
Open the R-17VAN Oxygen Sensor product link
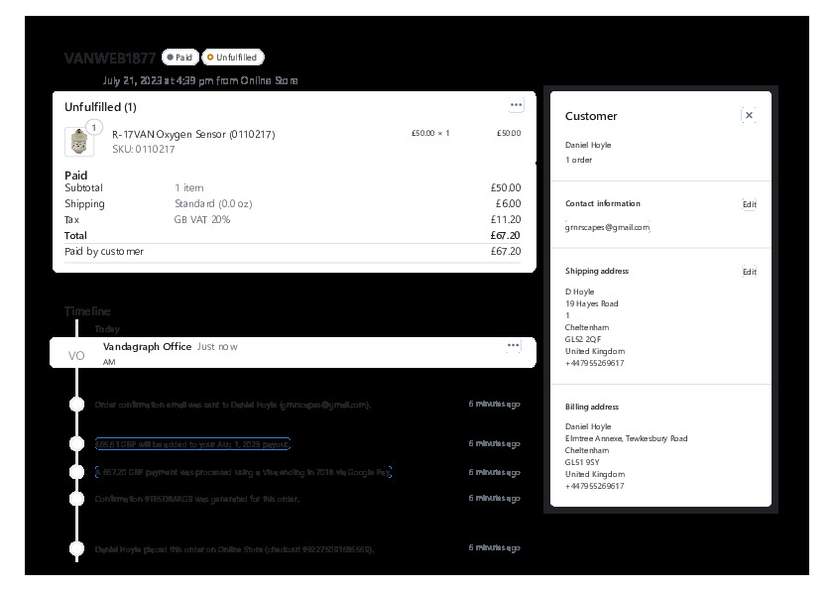click(193, 134)
